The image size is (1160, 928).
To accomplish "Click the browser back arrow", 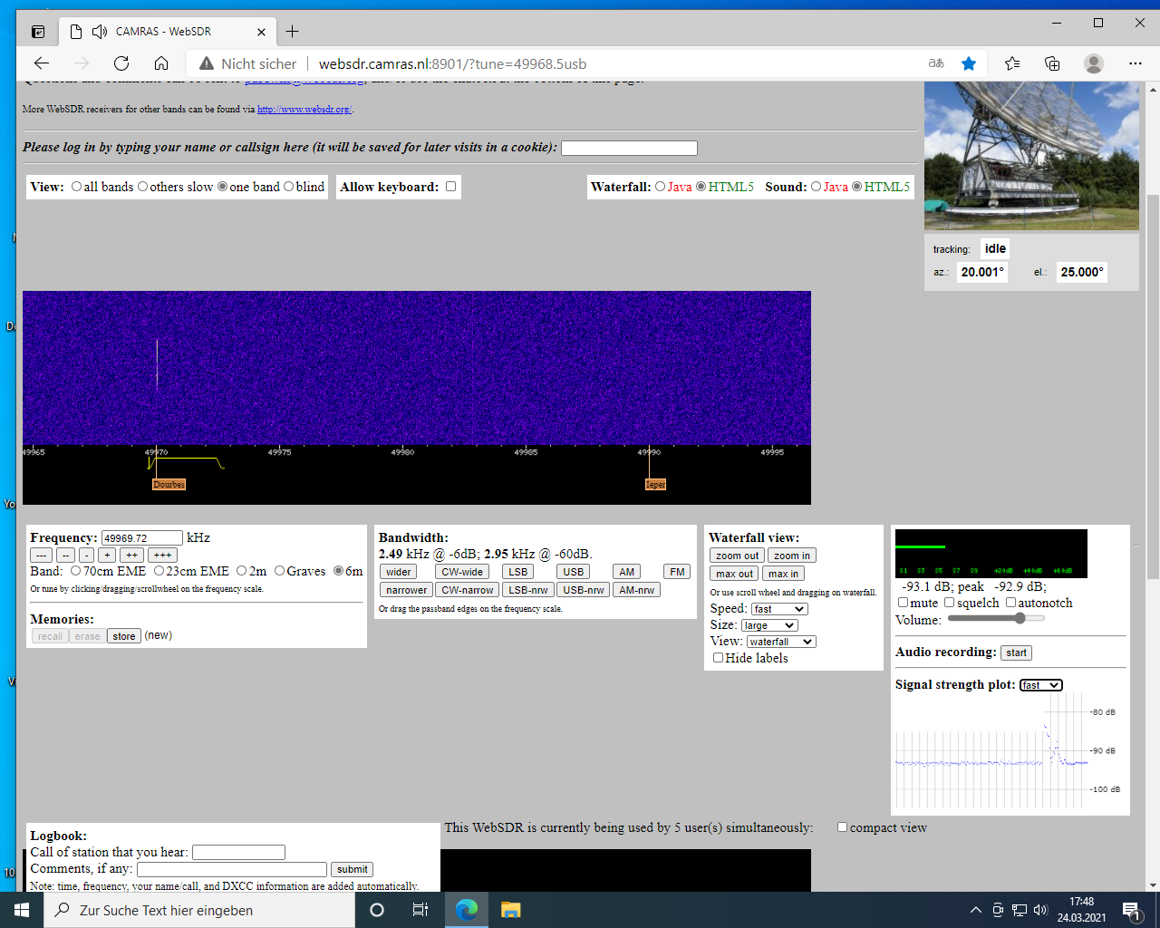I will 42,63.
